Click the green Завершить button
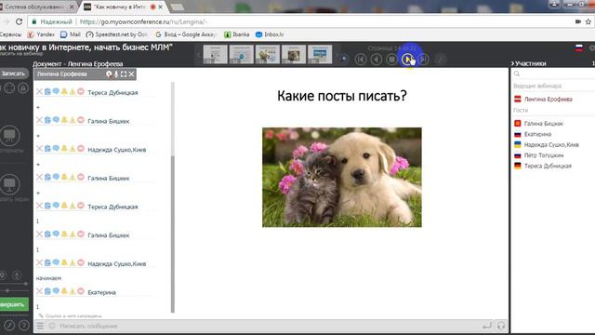Screen dimensions: 595x335 click(14, 304)
